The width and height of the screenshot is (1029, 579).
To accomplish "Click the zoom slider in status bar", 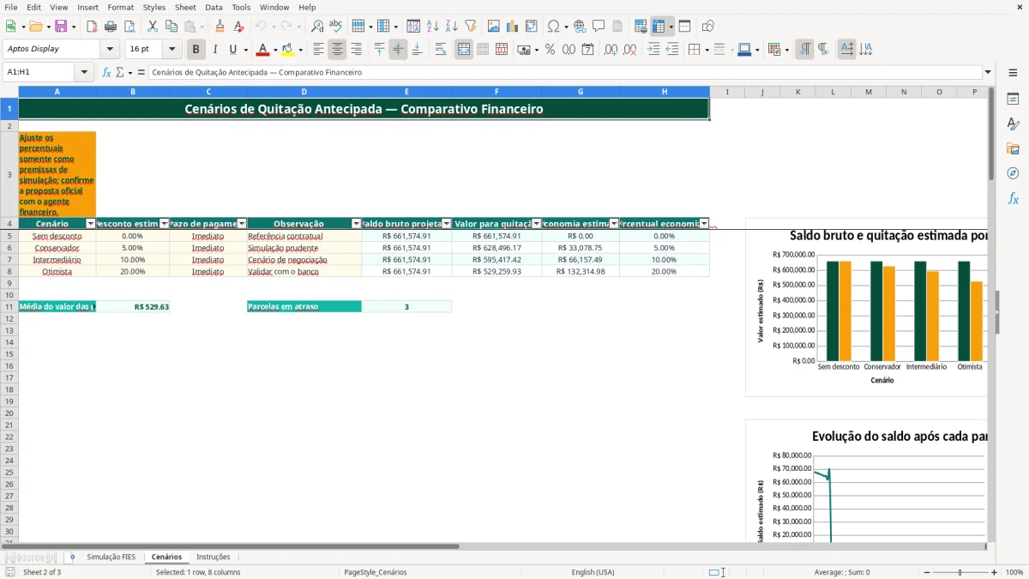I will 959,572.
